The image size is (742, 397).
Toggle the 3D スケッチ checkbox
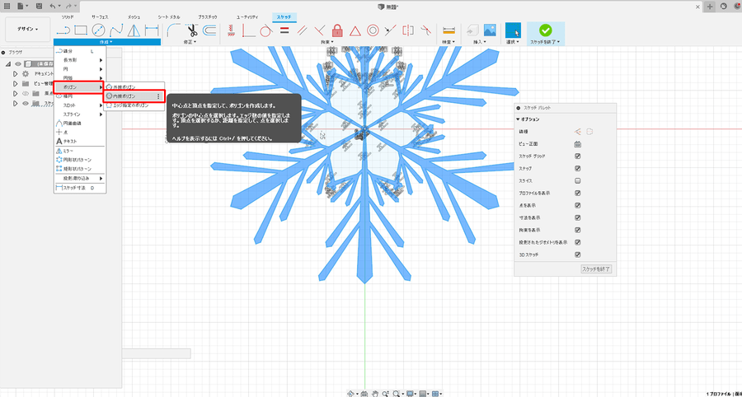577,255
